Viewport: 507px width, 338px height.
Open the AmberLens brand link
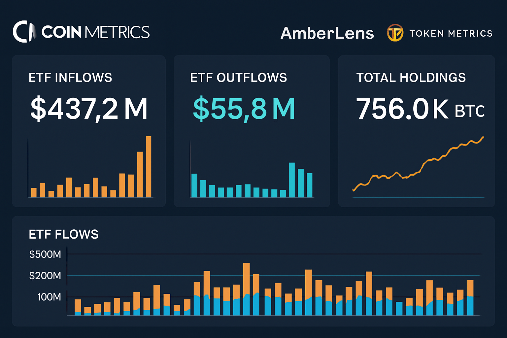pyautogui.click(x=327, y=33)
